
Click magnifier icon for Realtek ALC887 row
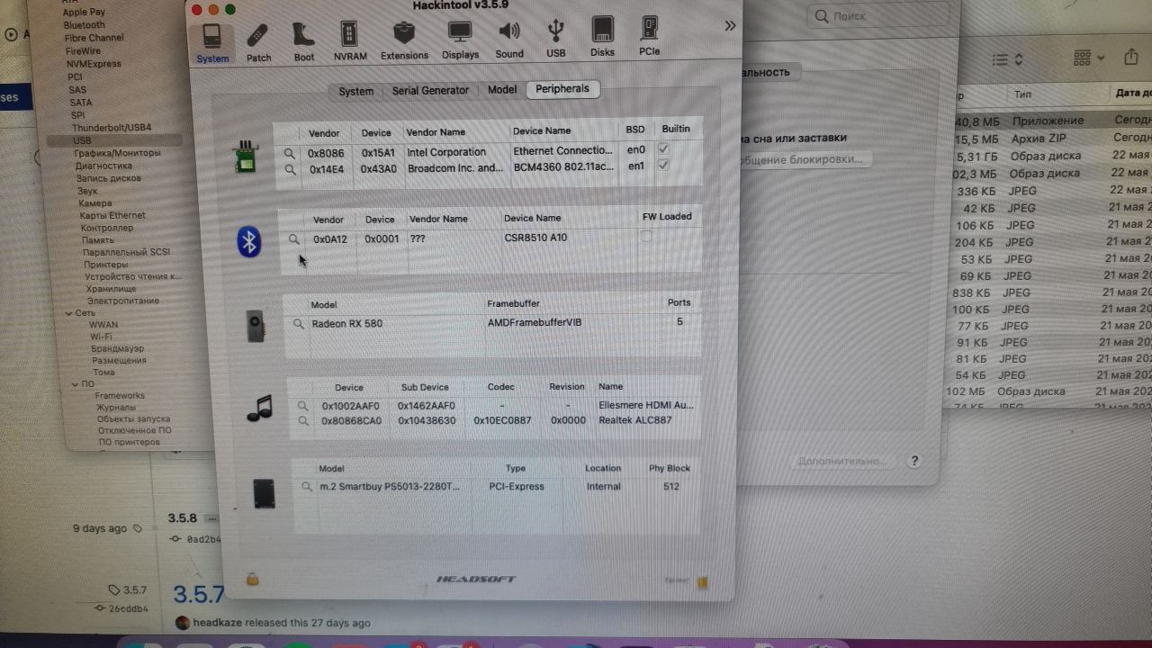(x=304, y=420)
